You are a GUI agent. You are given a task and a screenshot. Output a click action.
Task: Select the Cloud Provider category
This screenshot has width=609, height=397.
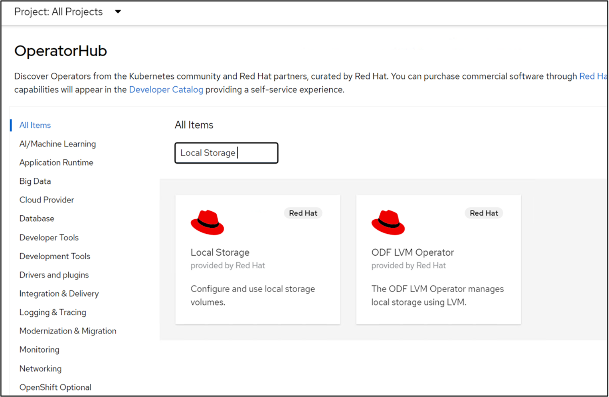pyautogui.click(x=46, y=200)
